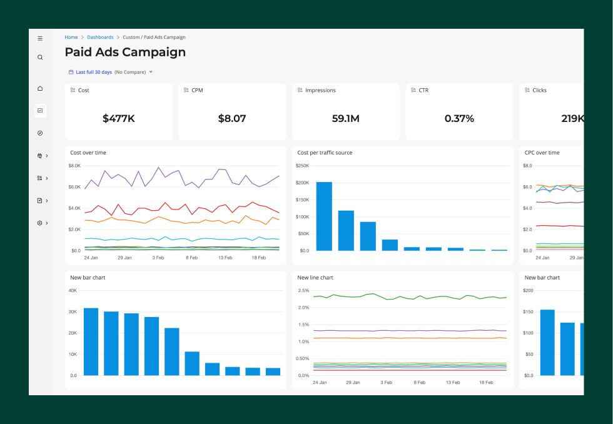Image resolution: width=613 pixels, height=424 pixels.
Task: Select the CTR KPI card
Action: click(458, 111)
